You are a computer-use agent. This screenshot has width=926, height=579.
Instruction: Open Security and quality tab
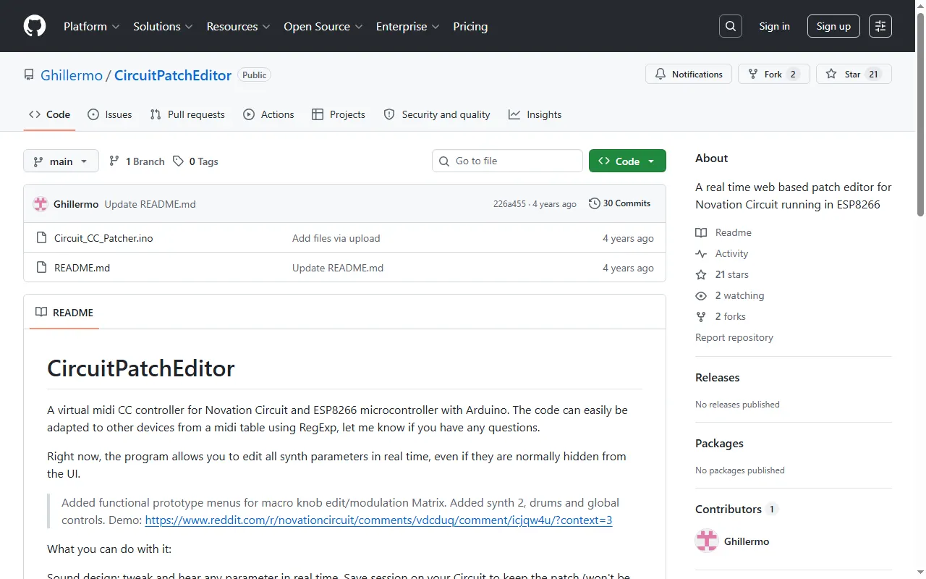(437, 114)
